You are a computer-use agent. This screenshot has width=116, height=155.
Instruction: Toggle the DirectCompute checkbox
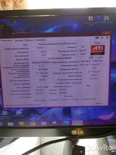pyautogui.click(x=81, y=99)
